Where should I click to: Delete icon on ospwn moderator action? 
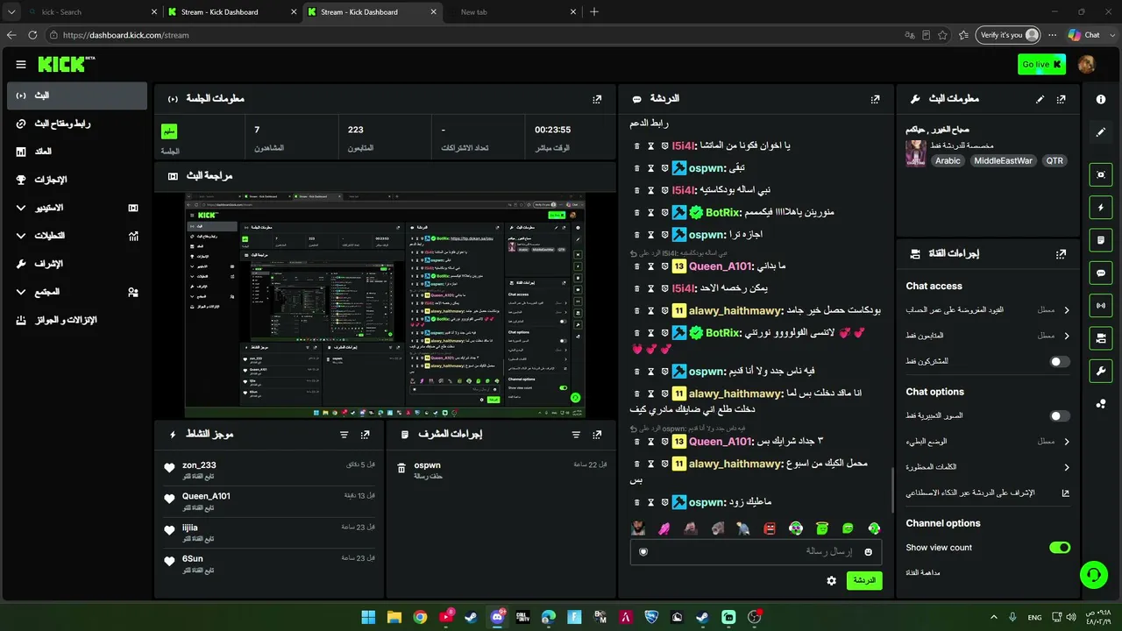click(401, 469)
